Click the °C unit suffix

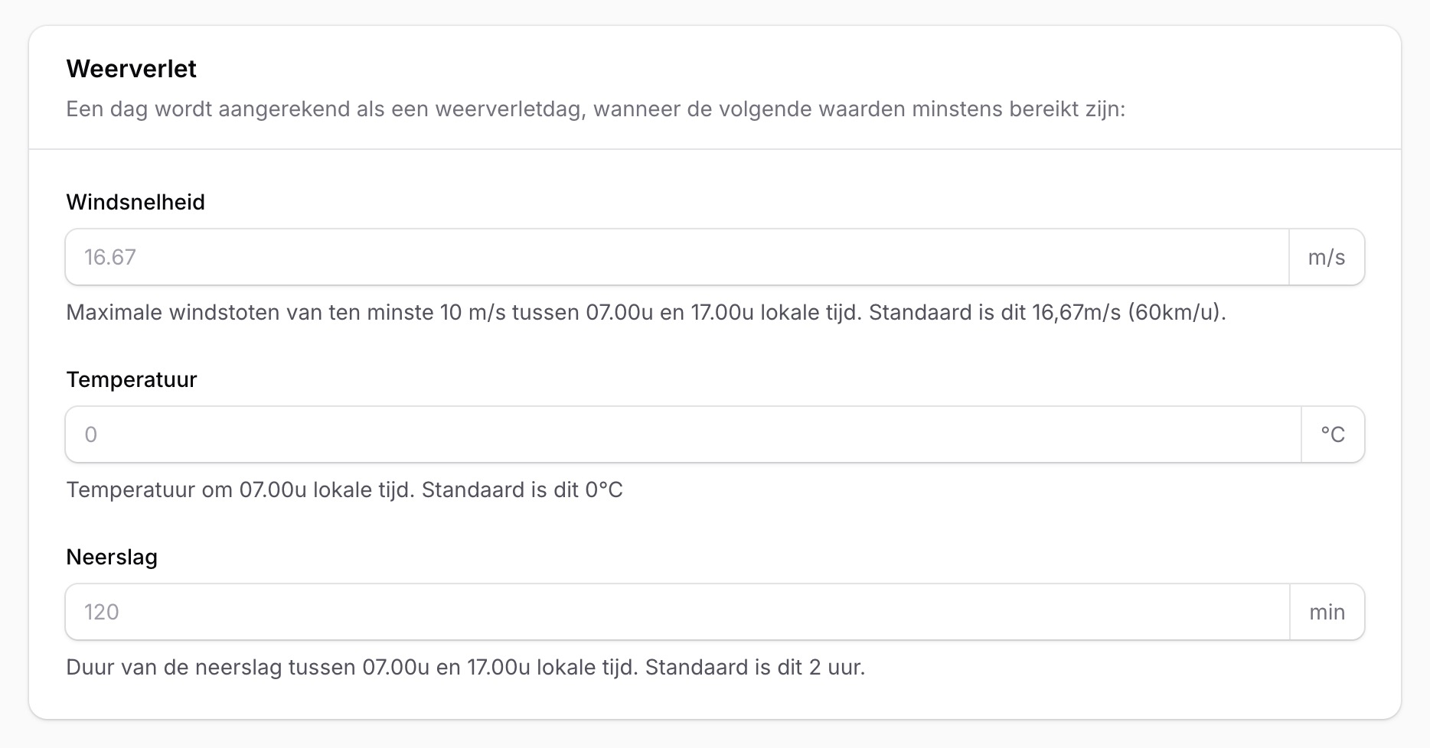(1333, 434)
